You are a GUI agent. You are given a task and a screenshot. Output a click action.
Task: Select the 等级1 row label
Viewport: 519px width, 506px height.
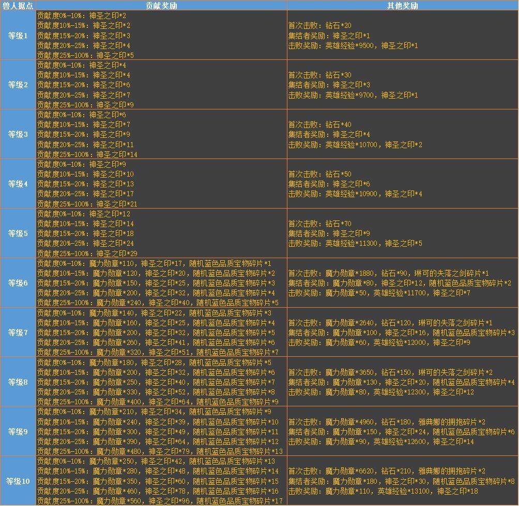click(x=18, y=36)
